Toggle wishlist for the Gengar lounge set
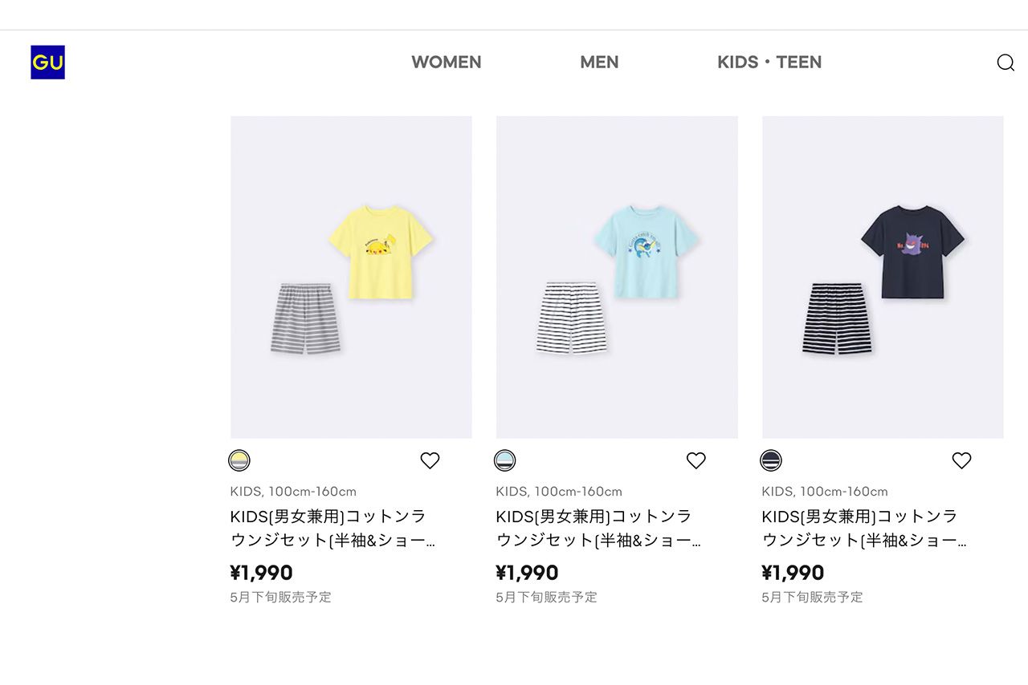Viewport: 1028px width, 685px height. pos(961,460)
